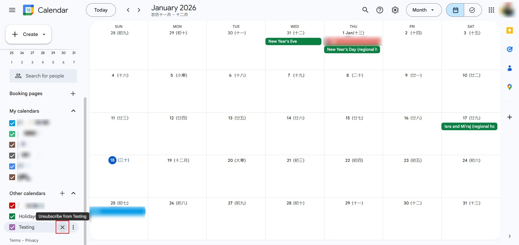
Task: Open the Month view dropdown
Action: coord(424,10)
